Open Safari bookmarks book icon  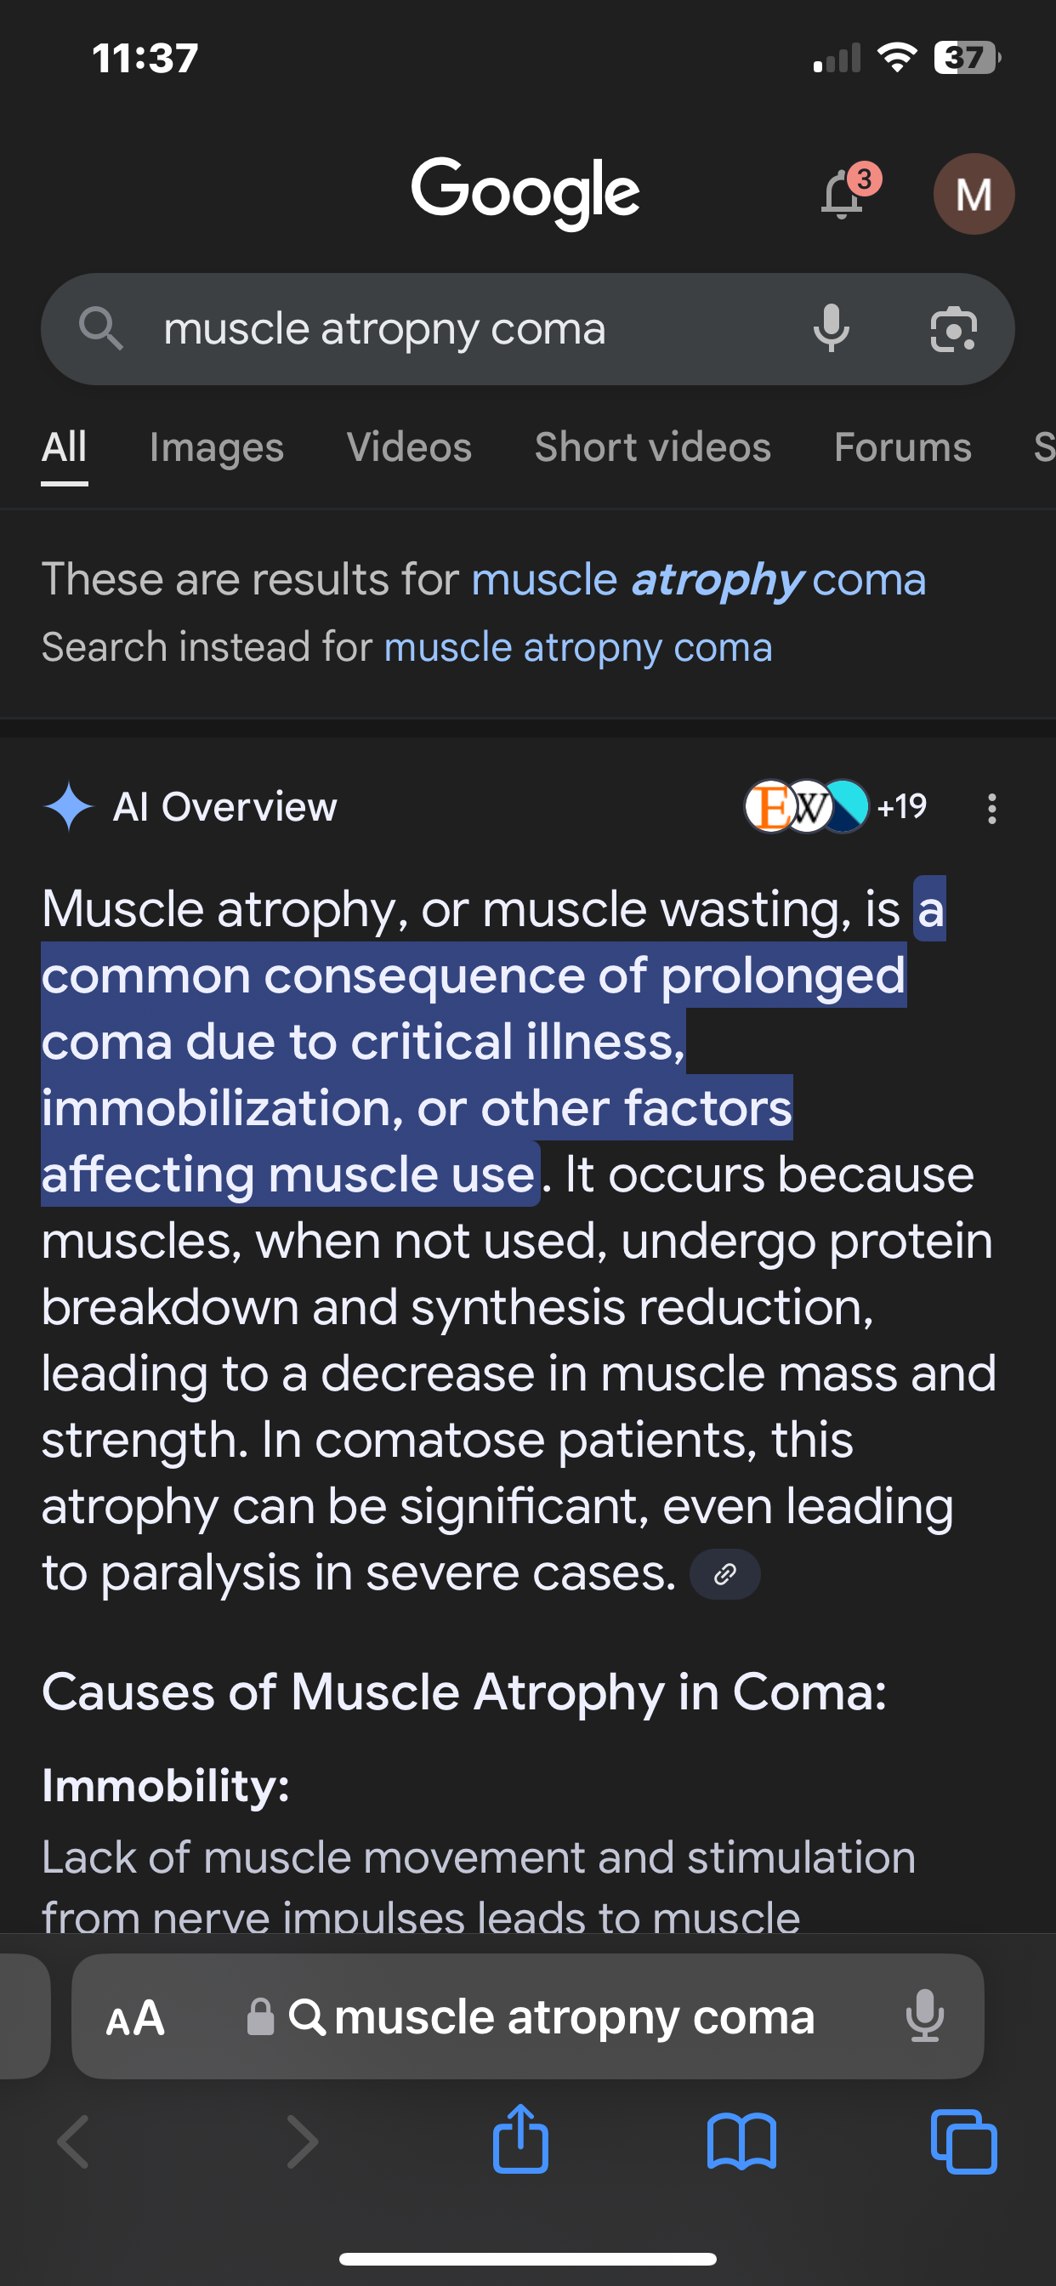pyautogui.click(x=742, y=2142)
